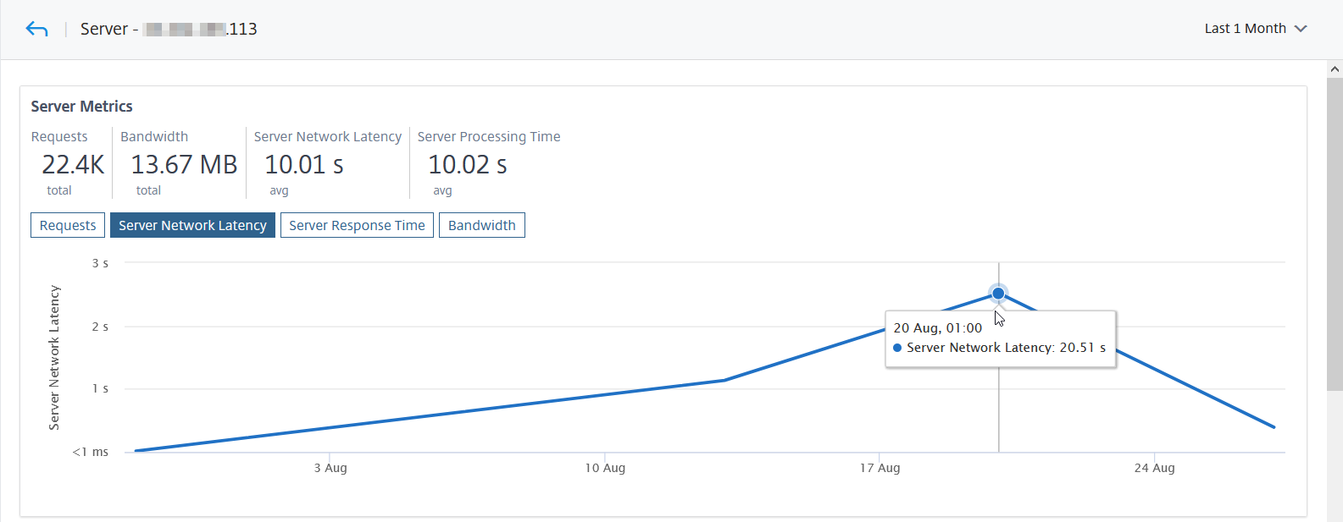The width and height of the screenshot is (1343, 522).
Task: Click the vertical scrollbar thumb
Action: [1335, 234]
